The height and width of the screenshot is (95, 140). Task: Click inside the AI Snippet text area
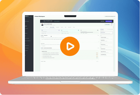coord(70,40)
